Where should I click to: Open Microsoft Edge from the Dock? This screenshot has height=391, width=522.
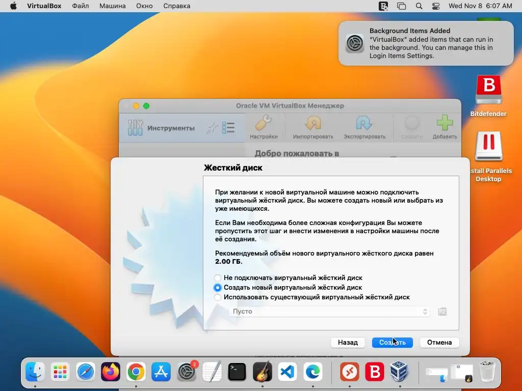(x=312, y=371)
